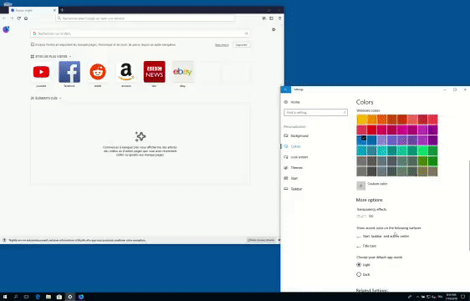Click the Import bookmarks button
Viewport: 470px width, 301px height.
pyautogui.click(x=242, y=44)
